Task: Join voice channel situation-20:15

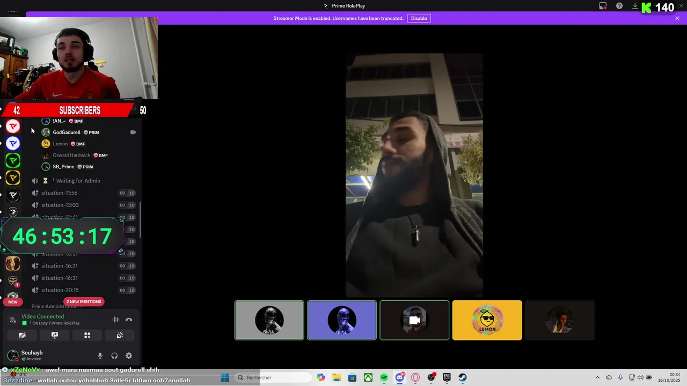Action: tap(84, 290)
